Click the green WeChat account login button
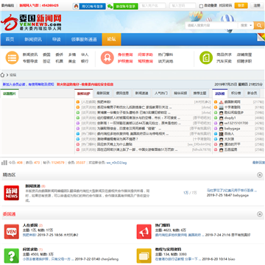 click(x=126, y=7)
